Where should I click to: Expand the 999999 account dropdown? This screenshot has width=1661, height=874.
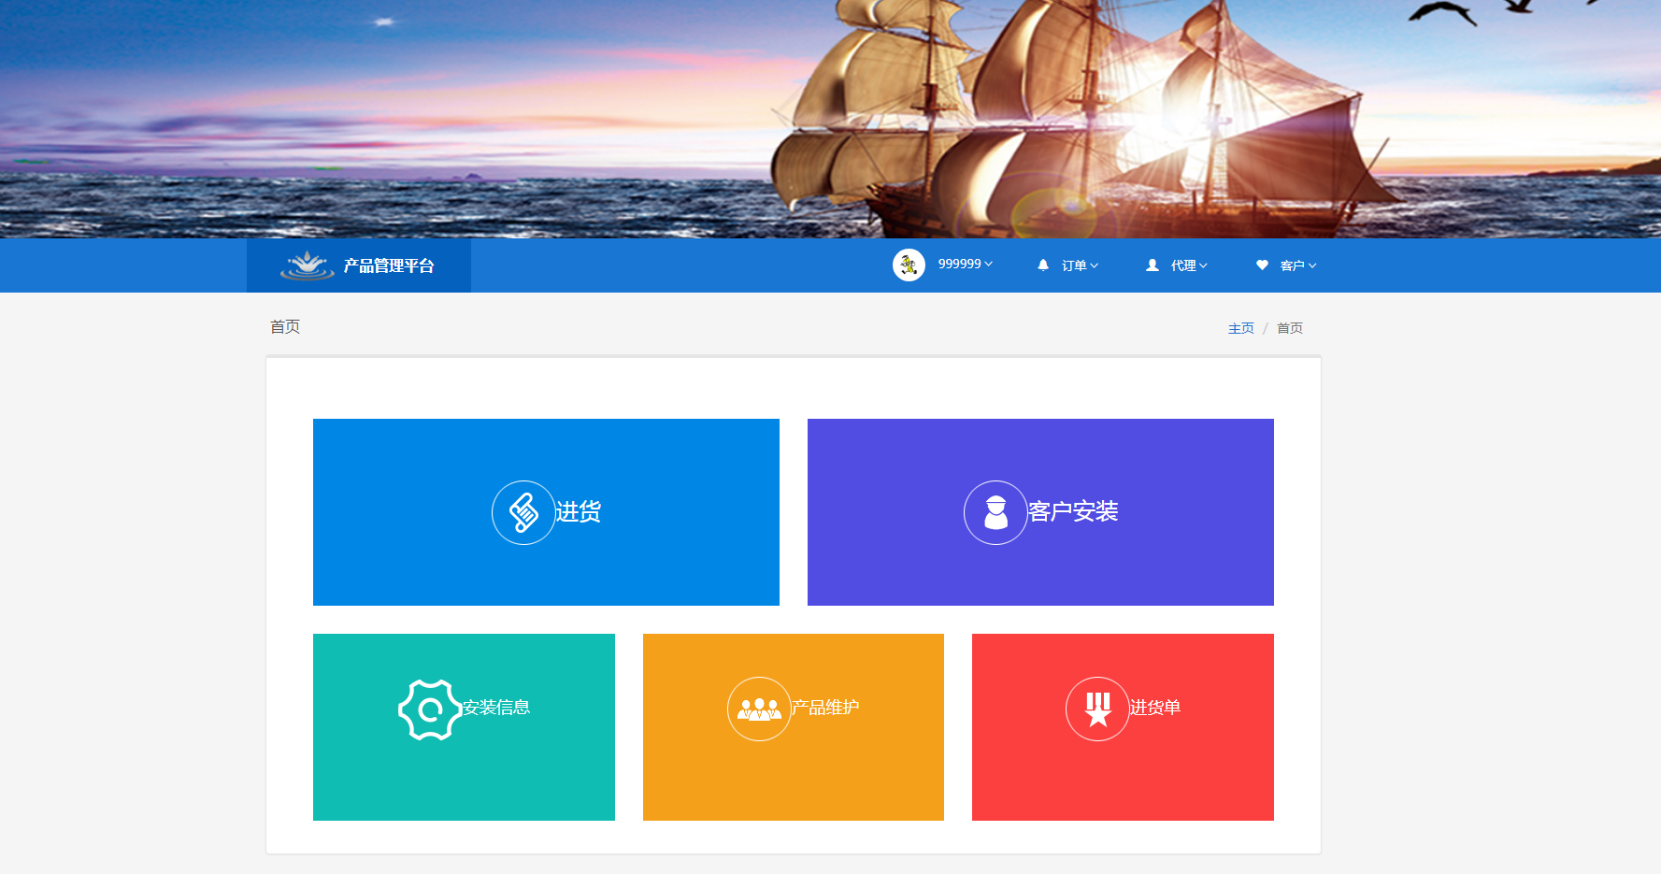click(966, 265)
